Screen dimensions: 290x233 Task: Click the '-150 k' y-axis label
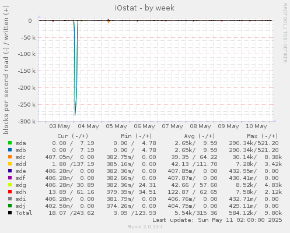pyautogui.click(x=27, y=71)
